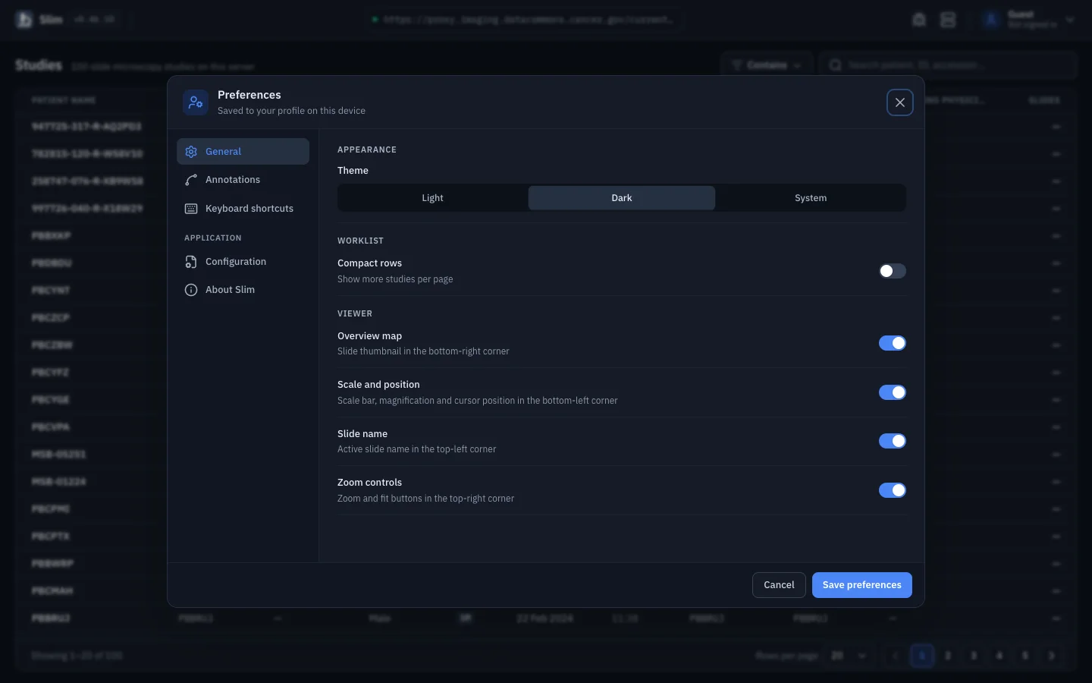This screenshot has height=683, width=1092.
Task: Click the Annotations path icon
Action: (191, 180)
